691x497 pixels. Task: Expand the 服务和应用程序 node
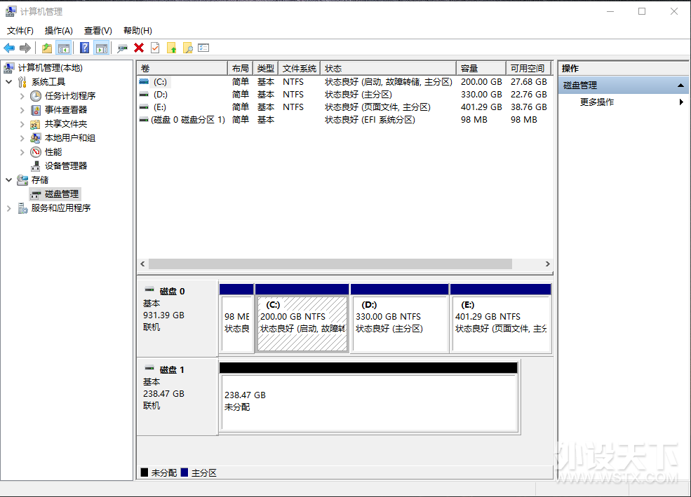pos(9,207)
